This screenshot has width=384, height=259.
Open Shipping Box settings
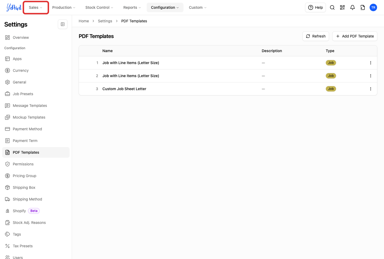(x=36, y=187)
